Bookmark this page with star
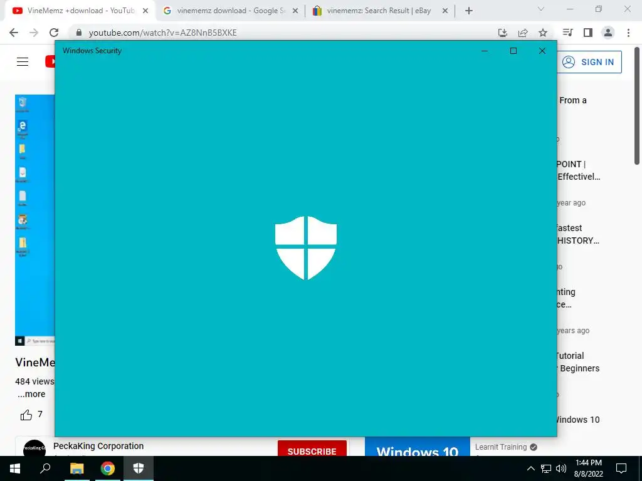This screenshot has height=481, width=642. [543, 33]
